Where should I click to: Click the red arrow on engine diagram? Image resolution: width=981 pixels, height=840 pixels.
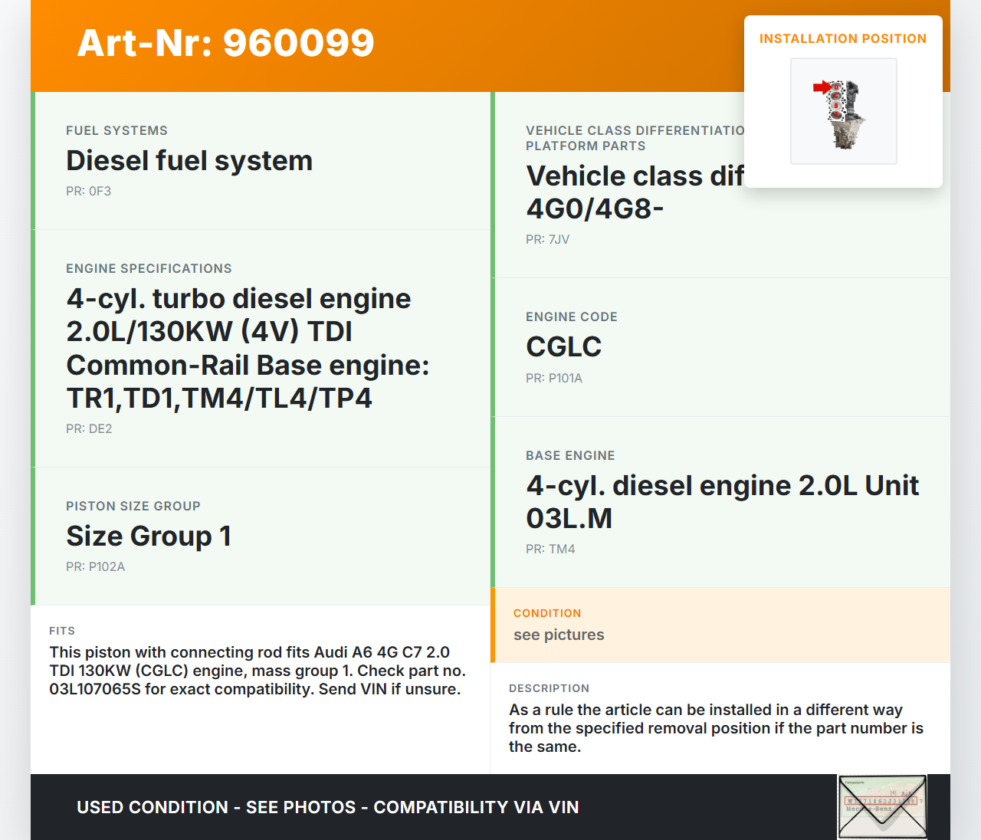(822, 87)
